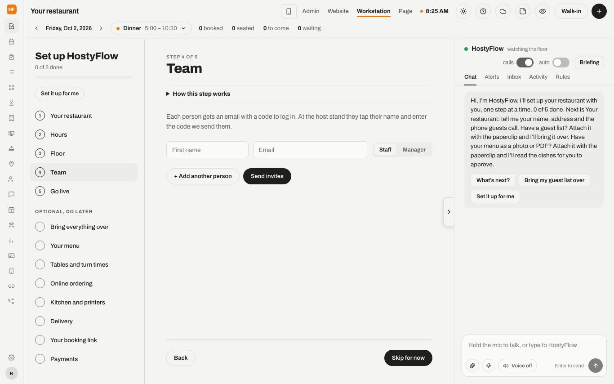Send the chat message with arrow button
614x384 pixels.
pyautogui.click(x=596, y=366)
